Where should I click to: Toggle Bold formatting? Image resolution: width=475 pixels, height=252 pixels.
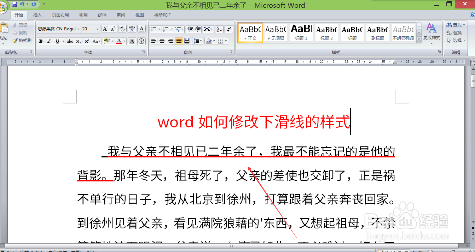[41, 41]
